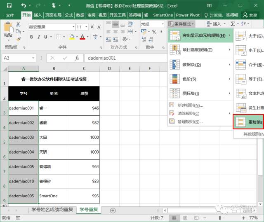Switch to Page Layout view icon
Image resolution: width=264 pixels, height=222 pixels.
(185, 218)
